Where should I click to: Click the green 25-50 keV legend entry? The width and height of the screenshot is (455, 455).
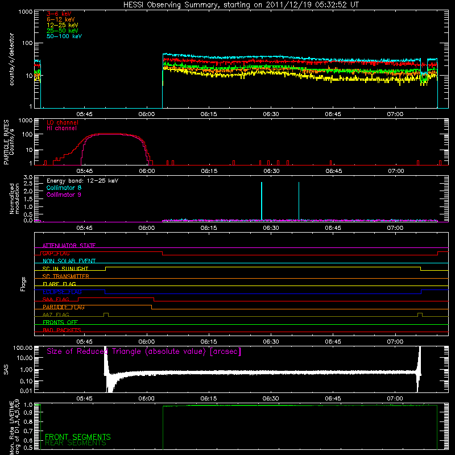pos(63,31)
